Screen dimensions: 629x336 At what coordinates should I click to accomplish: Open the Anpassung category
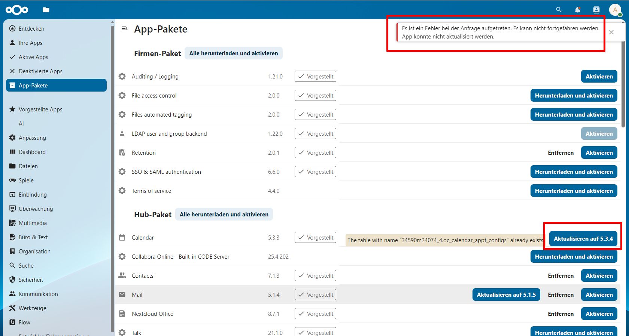[x=56, y=138]
